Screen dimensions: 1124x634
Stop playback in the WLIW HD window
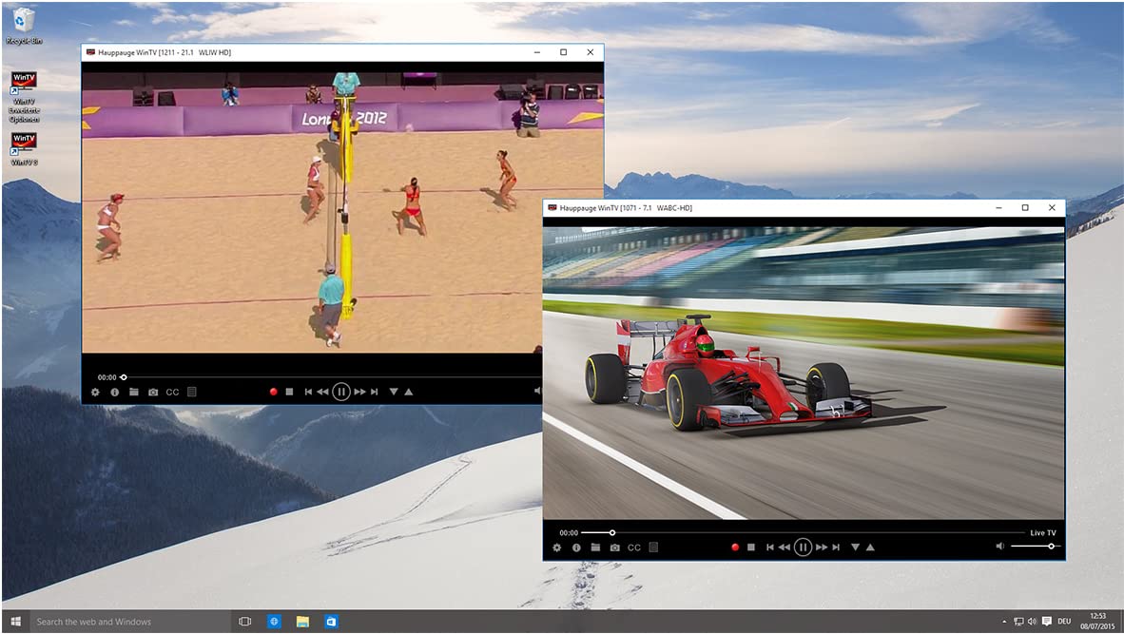289,392
